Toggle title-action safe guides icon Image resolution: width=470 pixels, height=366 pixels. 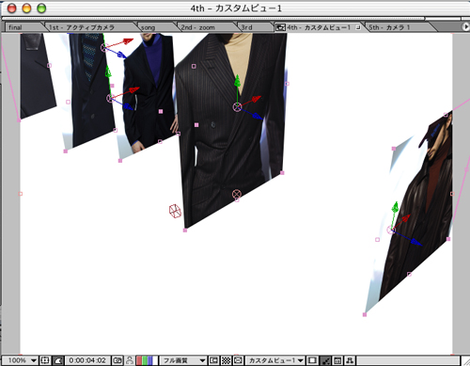click(45, 360)
